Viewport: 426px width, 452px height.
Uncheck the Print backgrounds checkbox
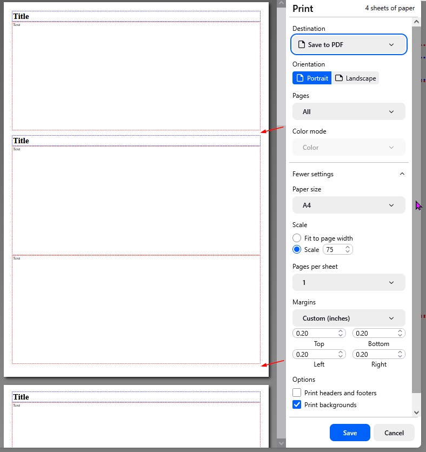(x=297, y=404)
